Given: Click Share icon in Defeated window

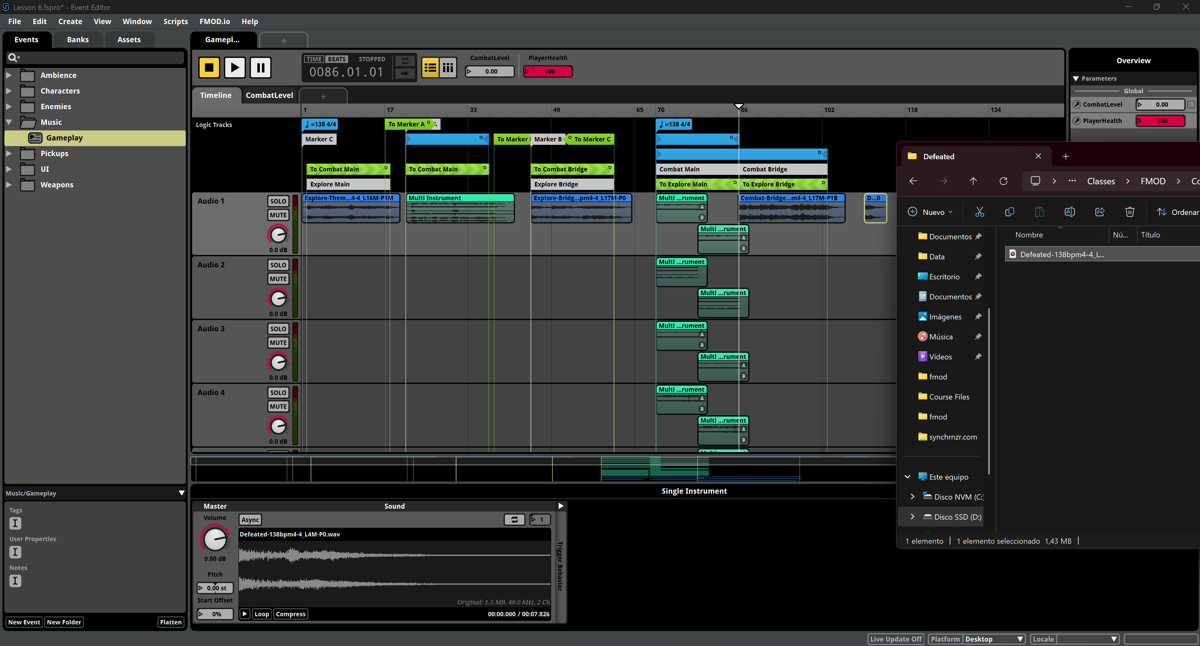Looking at the screenshot, I should [1100, 212].
